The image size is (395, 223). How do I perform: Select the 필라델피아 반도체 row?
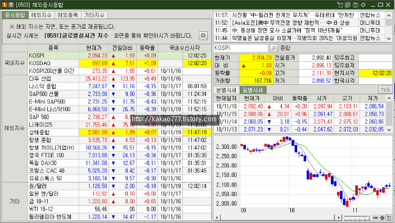click(119, 217)
